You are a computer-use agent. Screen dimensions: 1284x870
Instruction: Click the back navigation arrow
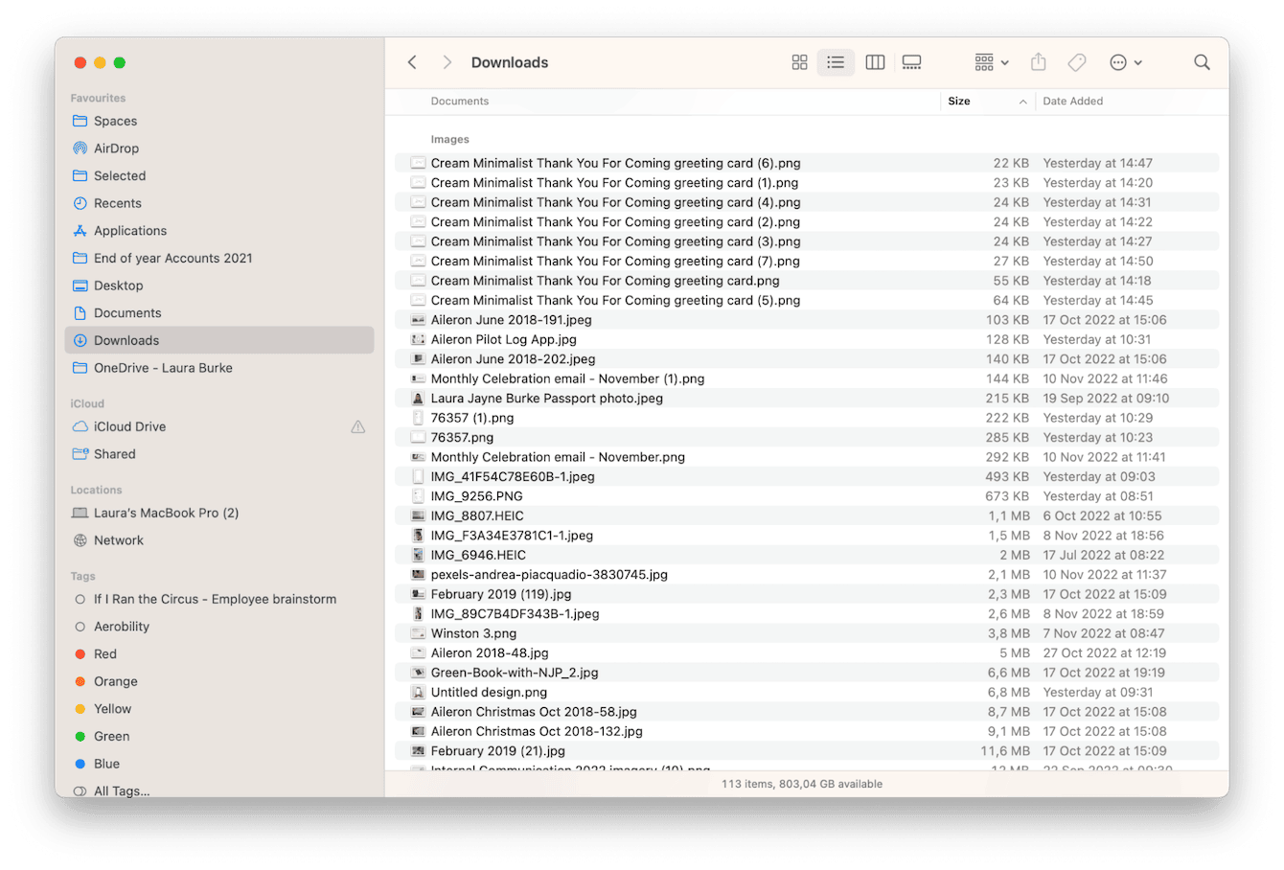tap(411, 61)
